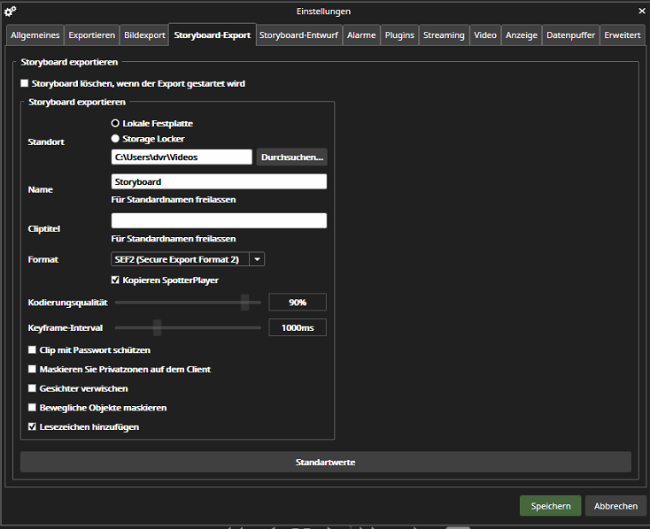Screen dimensions: 650x529
Task: Switch to the Erweitert tab
Action: (x=623, y=35)
